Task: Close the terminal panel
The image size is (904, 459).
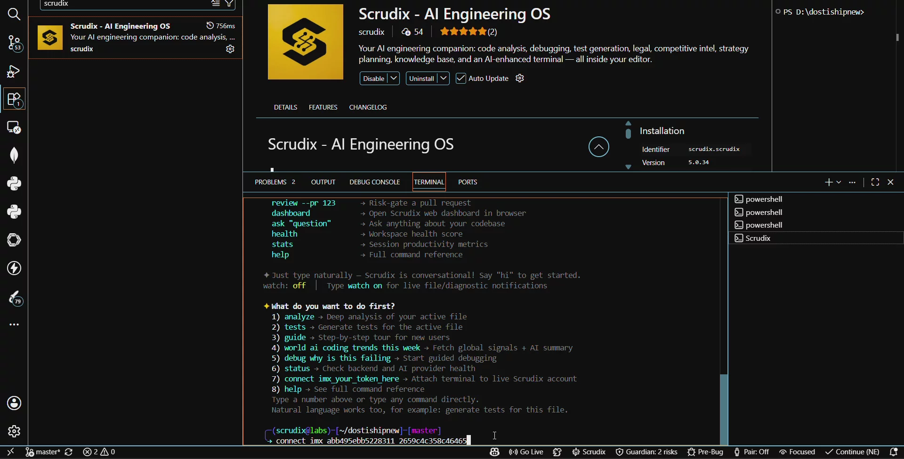Action: coord(891,182)
